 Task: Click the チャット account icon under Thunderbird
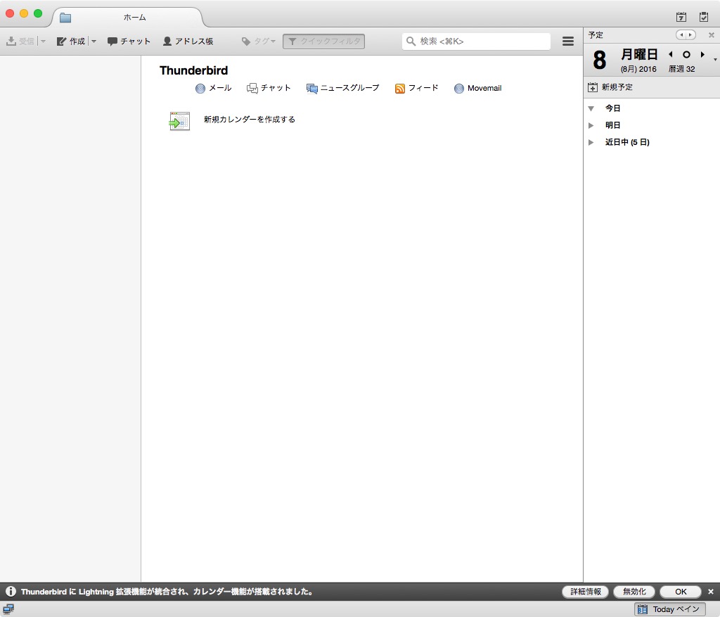252,88
